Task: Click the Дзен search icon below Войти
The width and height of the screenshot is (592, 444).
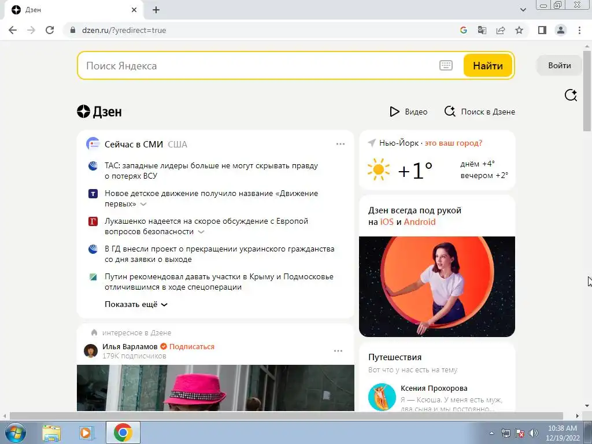Action: coord(571,95)
